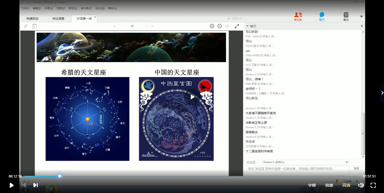384x193 pixels.
Task: Go to previous slide arrow
Action: (114, 26)
